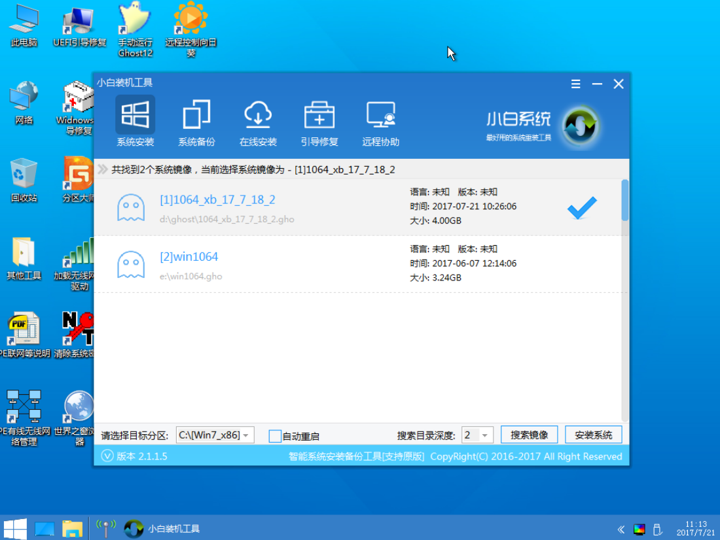Enable the 自动重启 checkbox
Image resolution: width=720 pixels, height=540 pixels.
(x=275, y=436)
